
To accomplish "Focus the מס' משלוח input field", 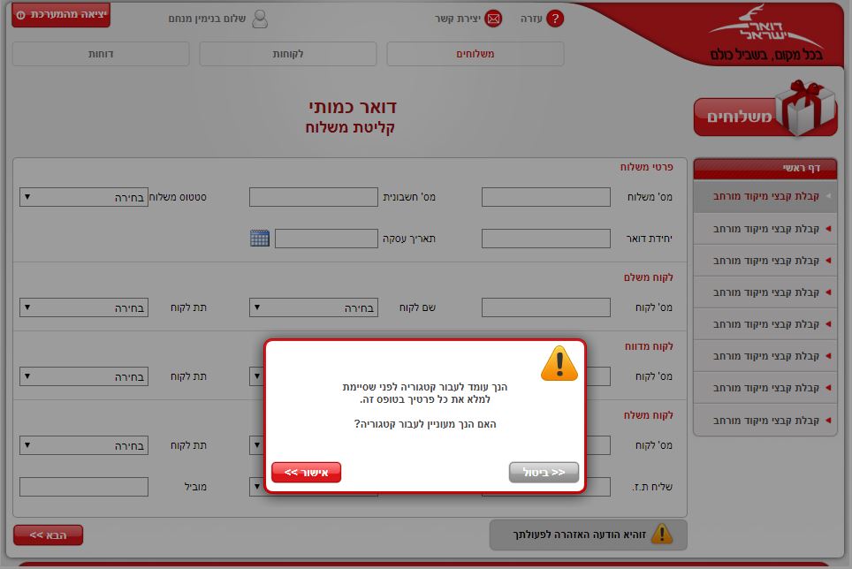I will pos(546,197).
